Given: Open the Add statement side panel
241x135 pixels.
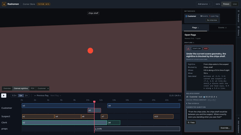Looking at the screenshot, I should pos(238,125).
